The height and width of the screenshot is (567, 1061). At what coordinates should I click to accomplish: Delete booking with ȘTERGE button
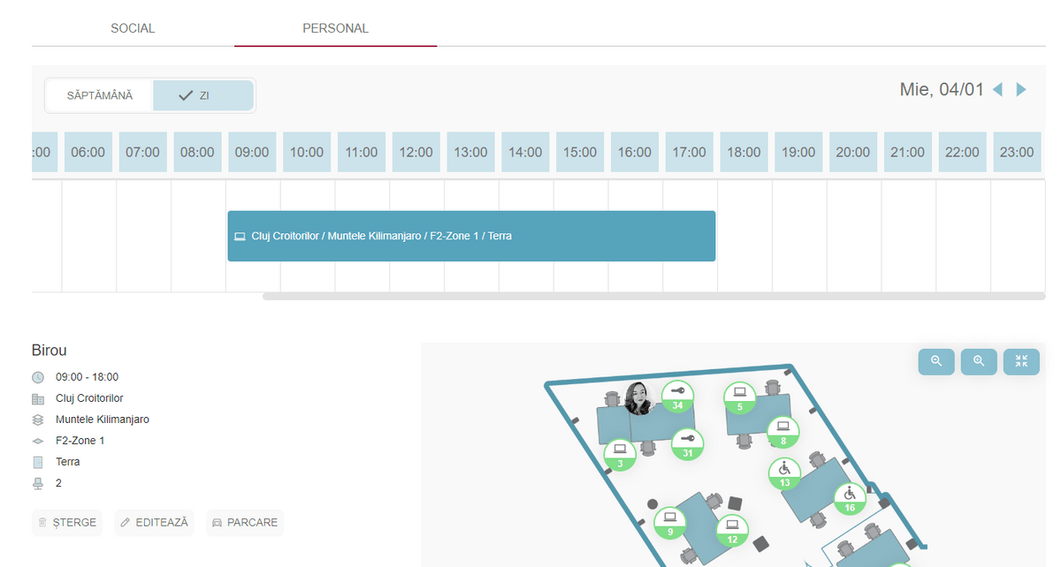[x=67, y=523]
